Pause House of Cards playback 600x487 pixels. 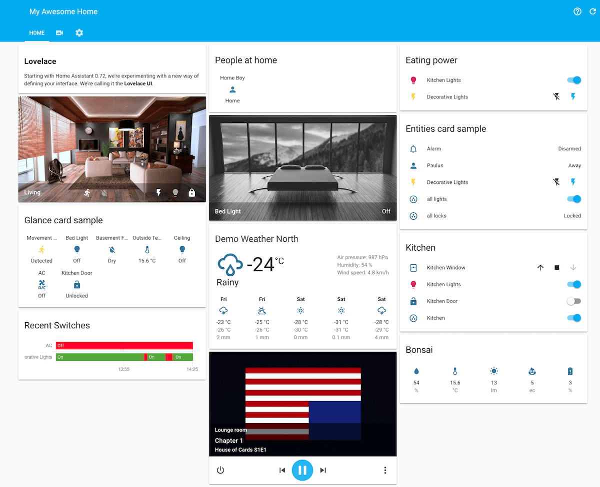[302, 470]
